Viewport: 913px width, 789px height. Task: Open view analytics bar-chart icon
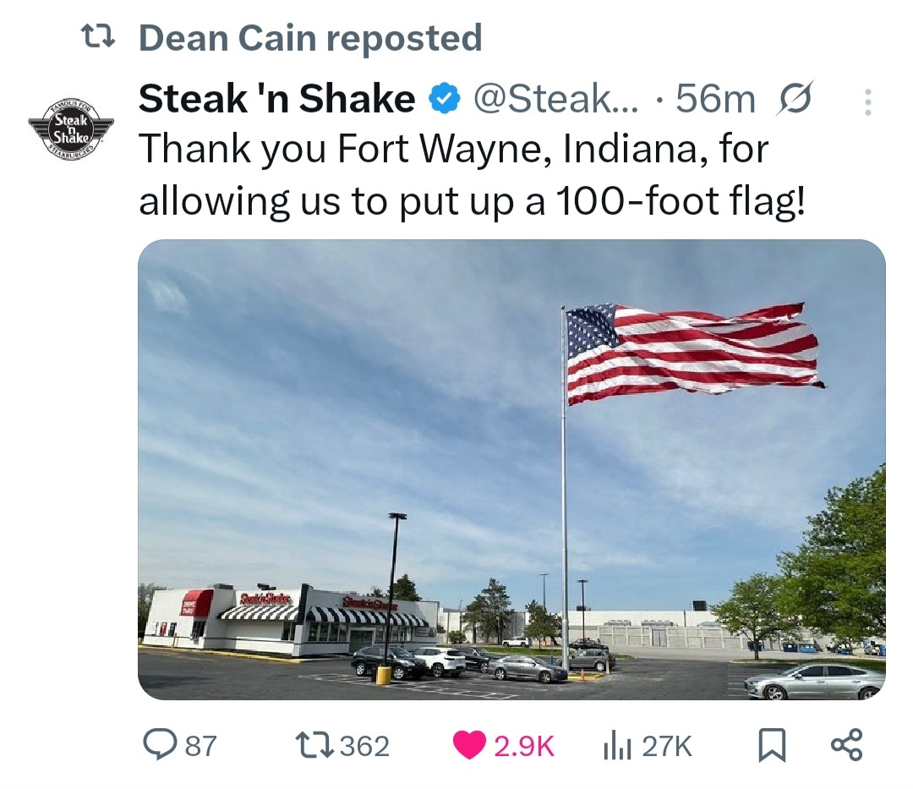coord(617,745)
